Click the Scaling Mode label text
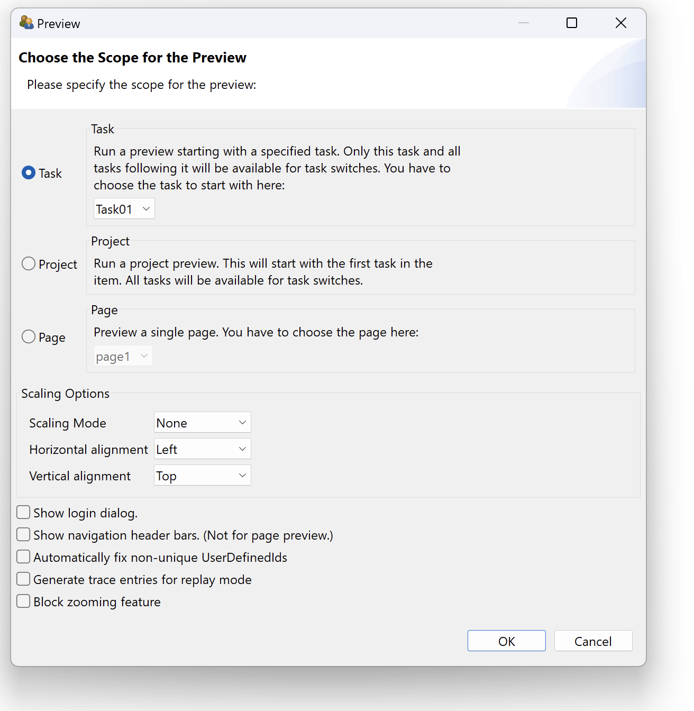694x711 pixels. pyautogui.click(x=68, y=423)
